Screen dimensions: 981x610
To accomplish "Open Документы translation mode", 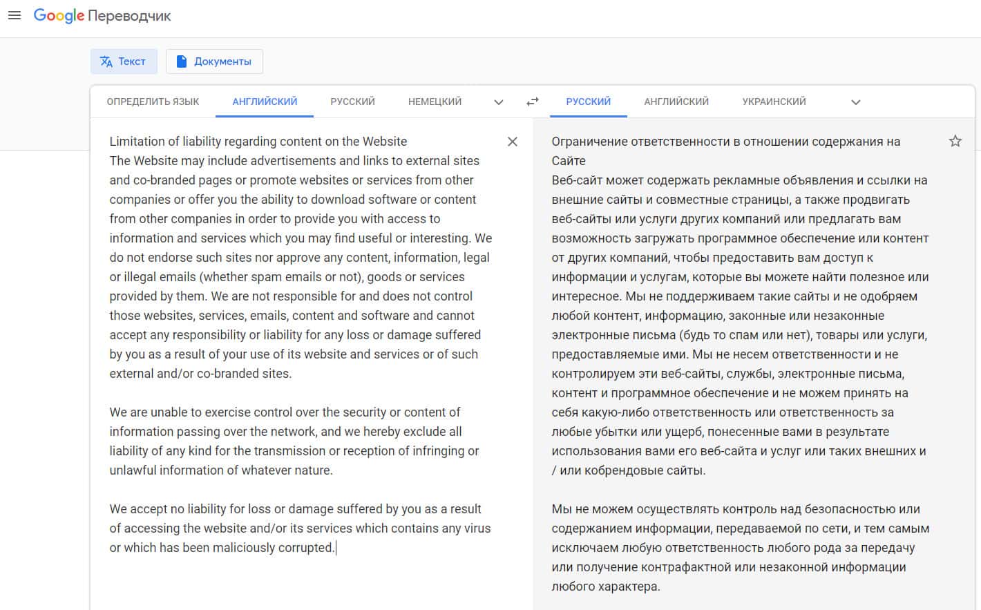I will coord(214,61).
